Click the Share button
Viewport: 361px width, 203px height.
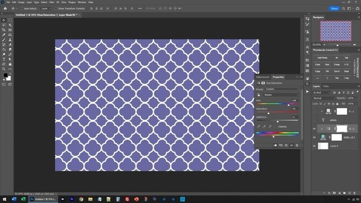[334, 8]
